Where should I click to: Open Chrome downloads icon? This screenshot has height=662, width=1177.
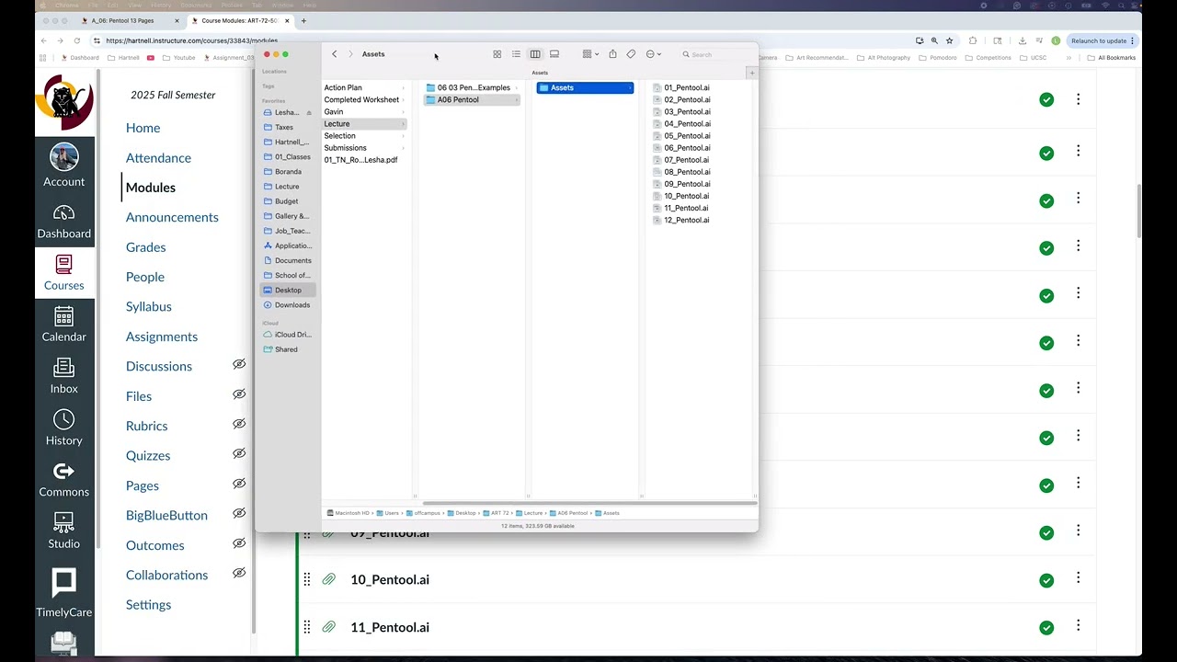[1023, 40]
